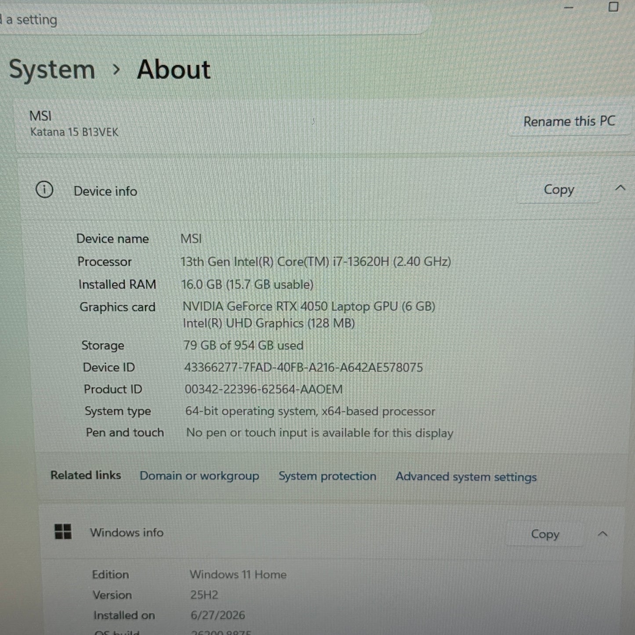Copy the Windows info details
Screen dimensions: 635x635
click(545, 534)
